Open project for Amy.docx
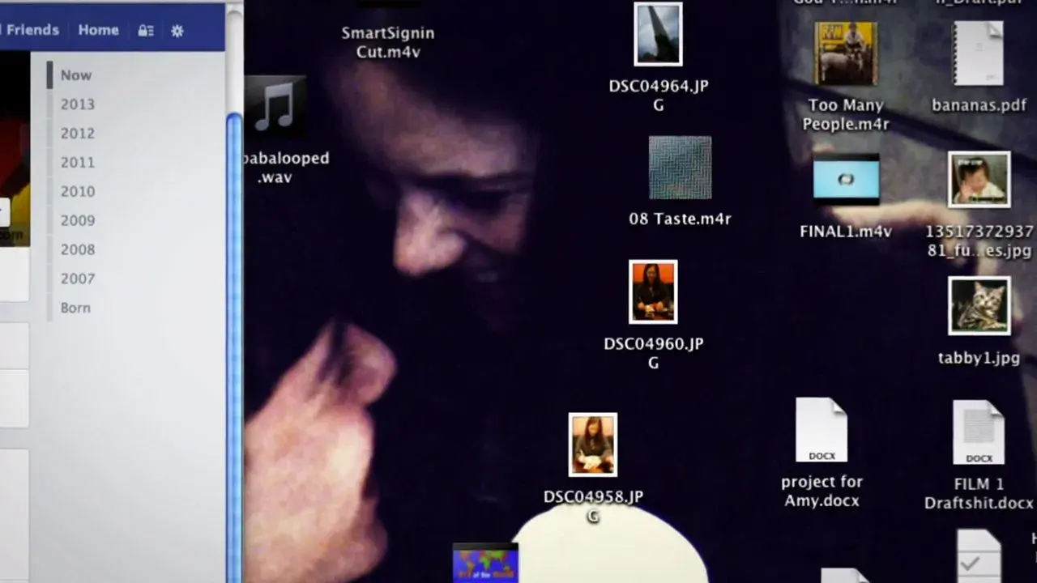 pyautogui.click(x=821, y=429)
